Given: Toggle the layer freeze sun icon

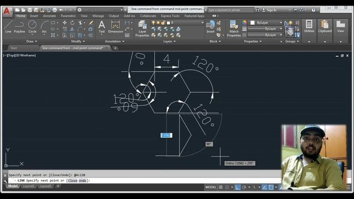Looking at the screenshot, I should pyautogui.click(x=158, y=23).
